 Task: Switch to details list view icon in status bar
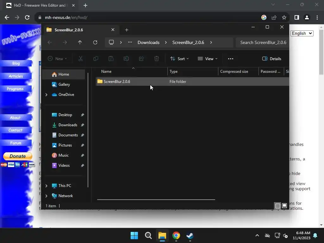click(x=277, y=206)
